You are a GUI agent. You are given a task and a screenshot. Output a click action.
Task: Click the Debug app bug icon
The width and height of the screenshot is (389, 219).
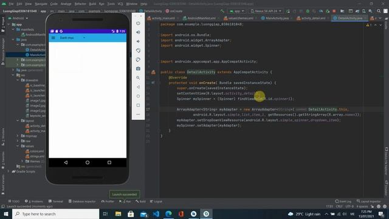tap(308, 11)
